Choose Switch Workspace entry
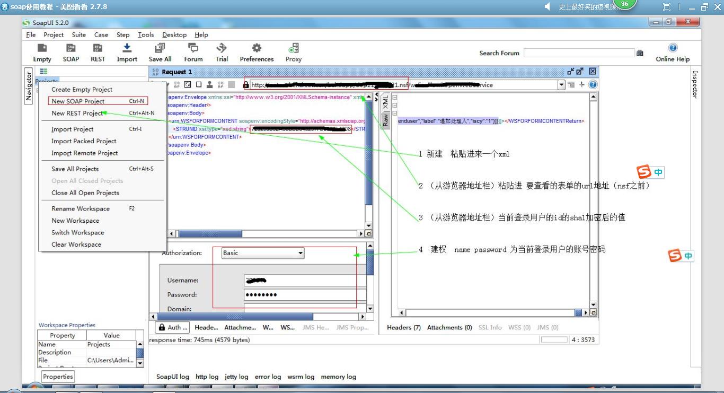 (x=102, y=232)
